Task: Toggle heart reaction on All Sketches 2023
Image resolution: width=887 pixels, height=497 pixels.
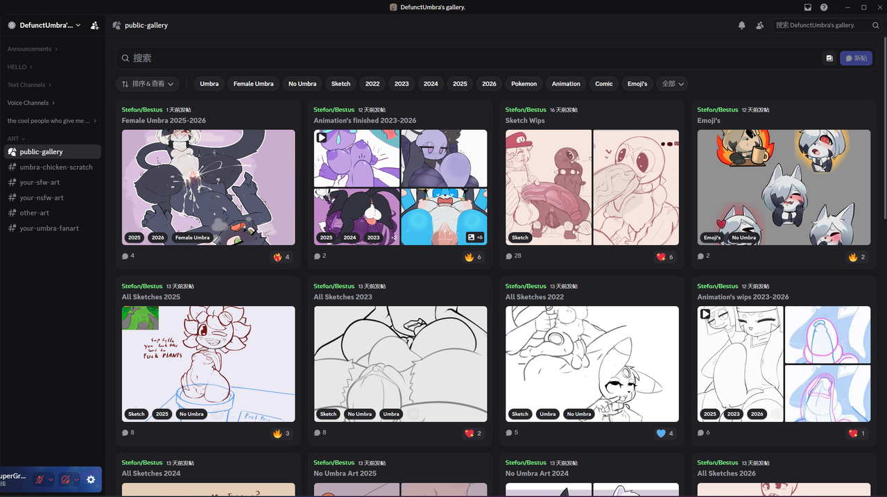Action: coord(473,433)
